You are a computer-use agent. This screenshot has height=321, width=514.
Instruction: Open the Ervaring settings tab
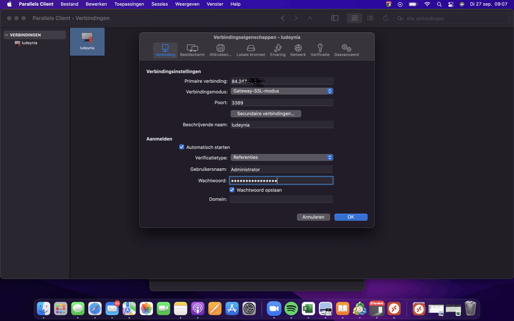click(x=278, y=50)
